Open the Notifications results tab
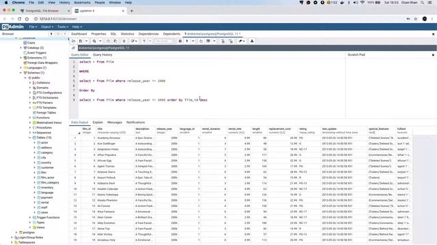 136,122
